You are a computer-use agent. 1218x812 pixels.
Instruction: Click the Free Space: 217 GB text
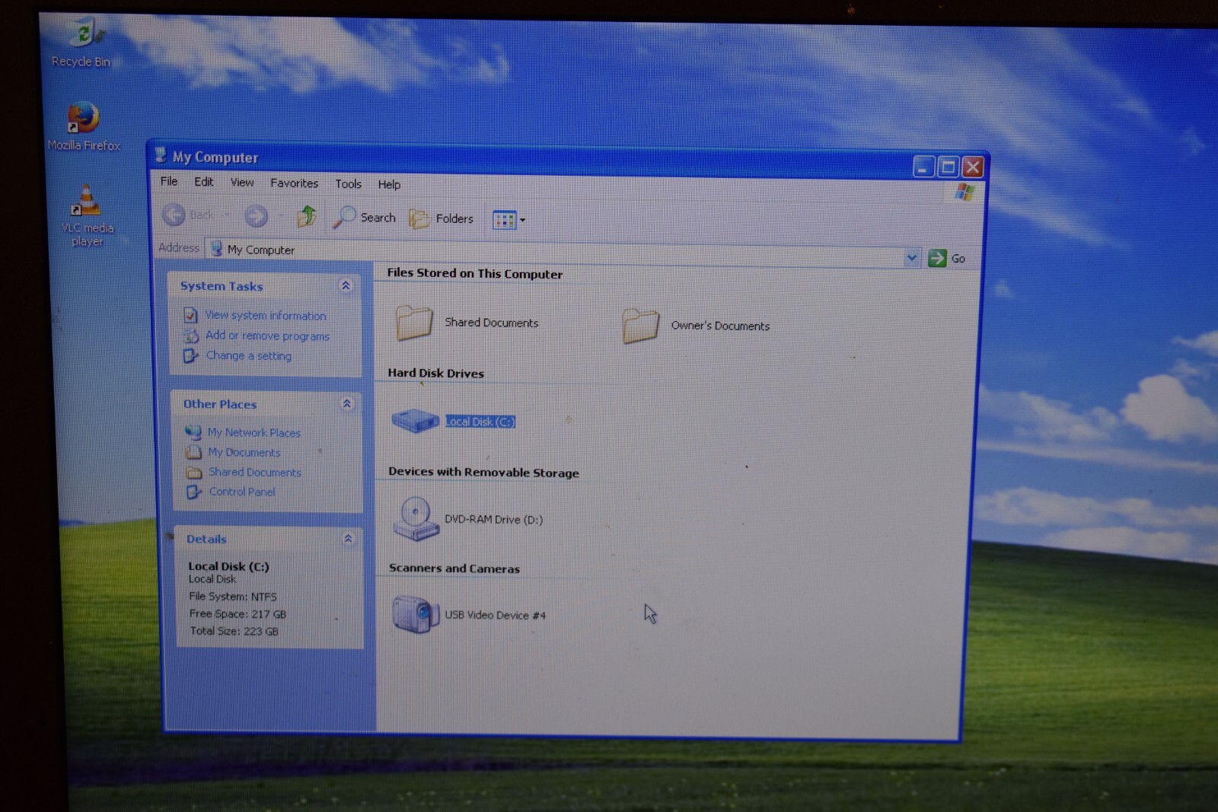click(238, 613)
